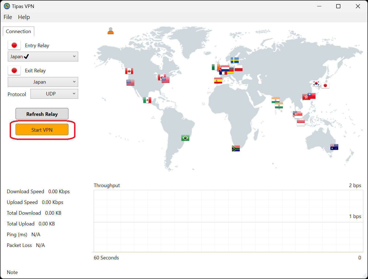Open the File menu
The width and height of the screenshot is (368, 279).
(x=8, y=17)
